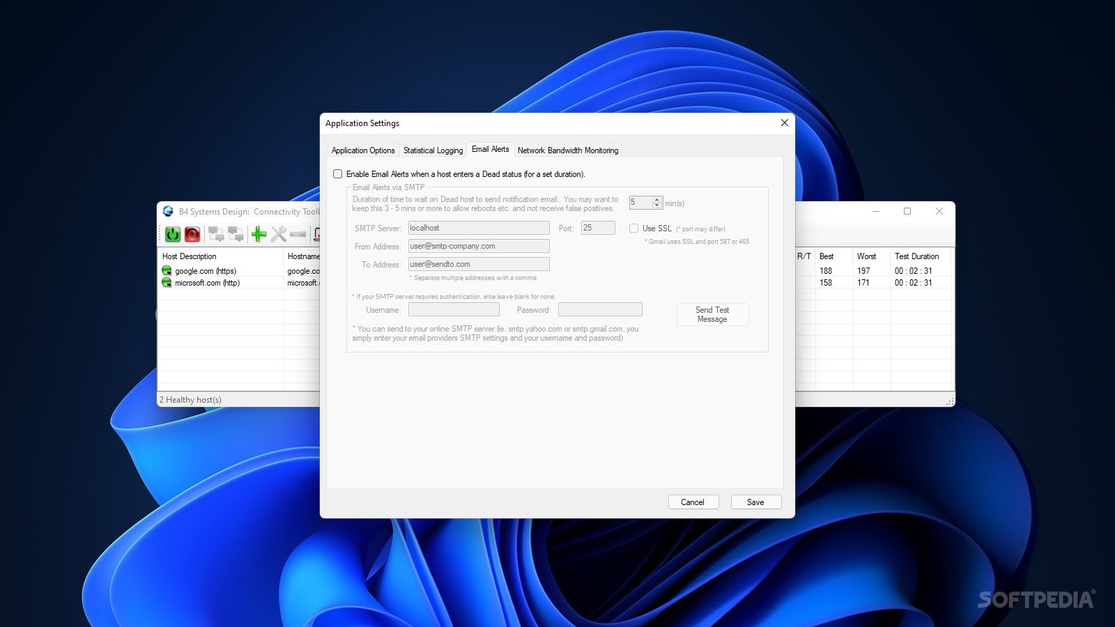Select the Email Alerts tab
This screenshot has width=1115, height=627.
point(491,149)
